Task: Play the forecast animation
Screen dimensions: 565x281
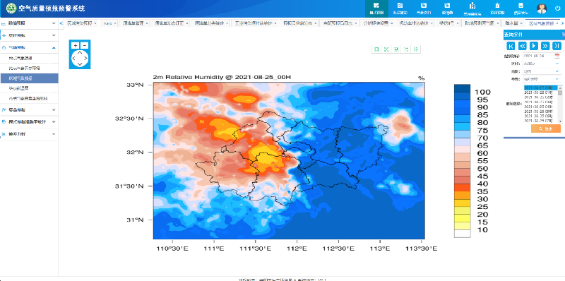Action: tap(534, 46)
